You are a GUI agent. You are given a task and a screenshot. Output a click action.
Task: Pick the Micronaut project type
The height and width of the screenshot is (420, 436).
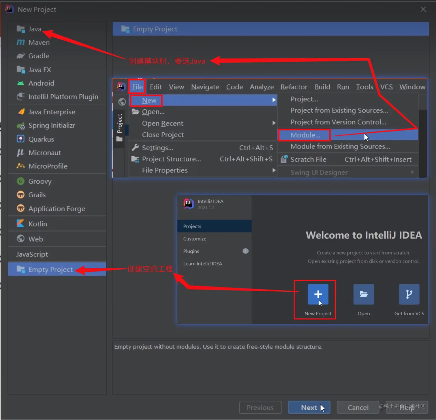pos(57,153)
